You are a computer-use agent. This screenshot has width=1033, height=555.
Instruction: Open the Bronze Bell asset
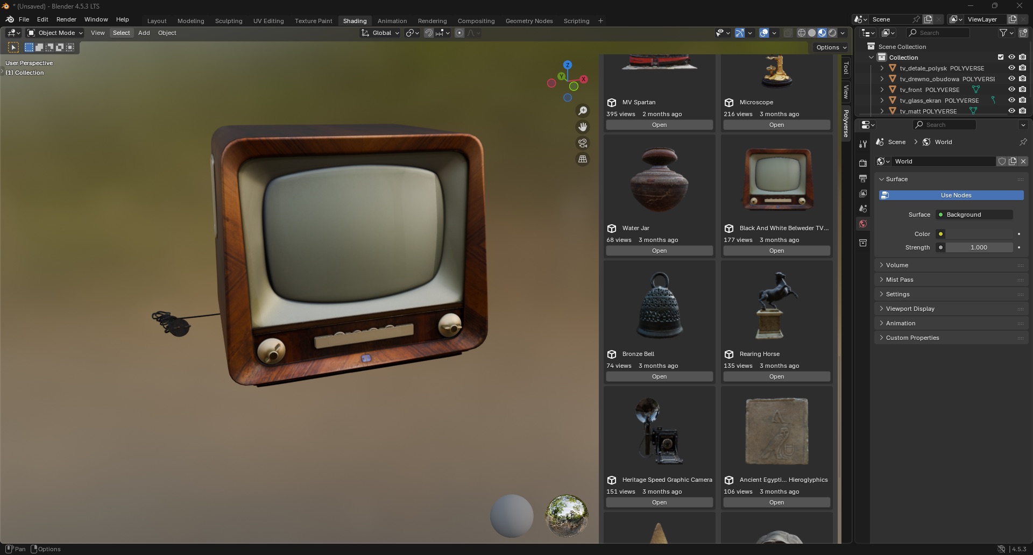(x=659, y=376)
